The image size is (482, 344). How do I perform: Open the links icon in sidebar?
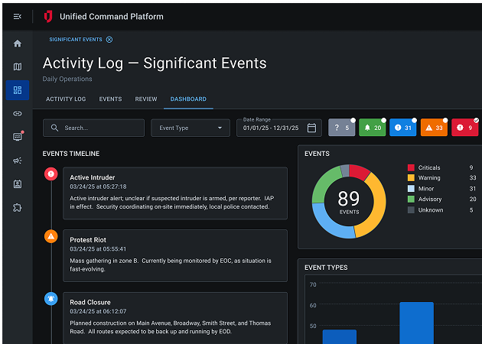tap(18, 113)
